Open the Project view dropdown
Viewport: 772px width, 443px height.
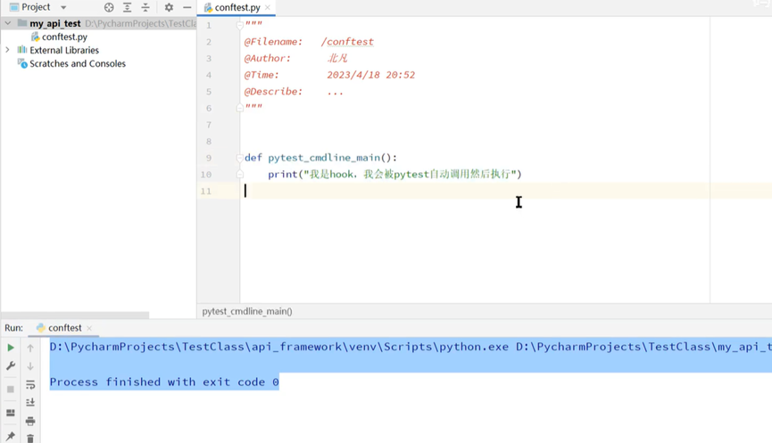pos(63,7)
